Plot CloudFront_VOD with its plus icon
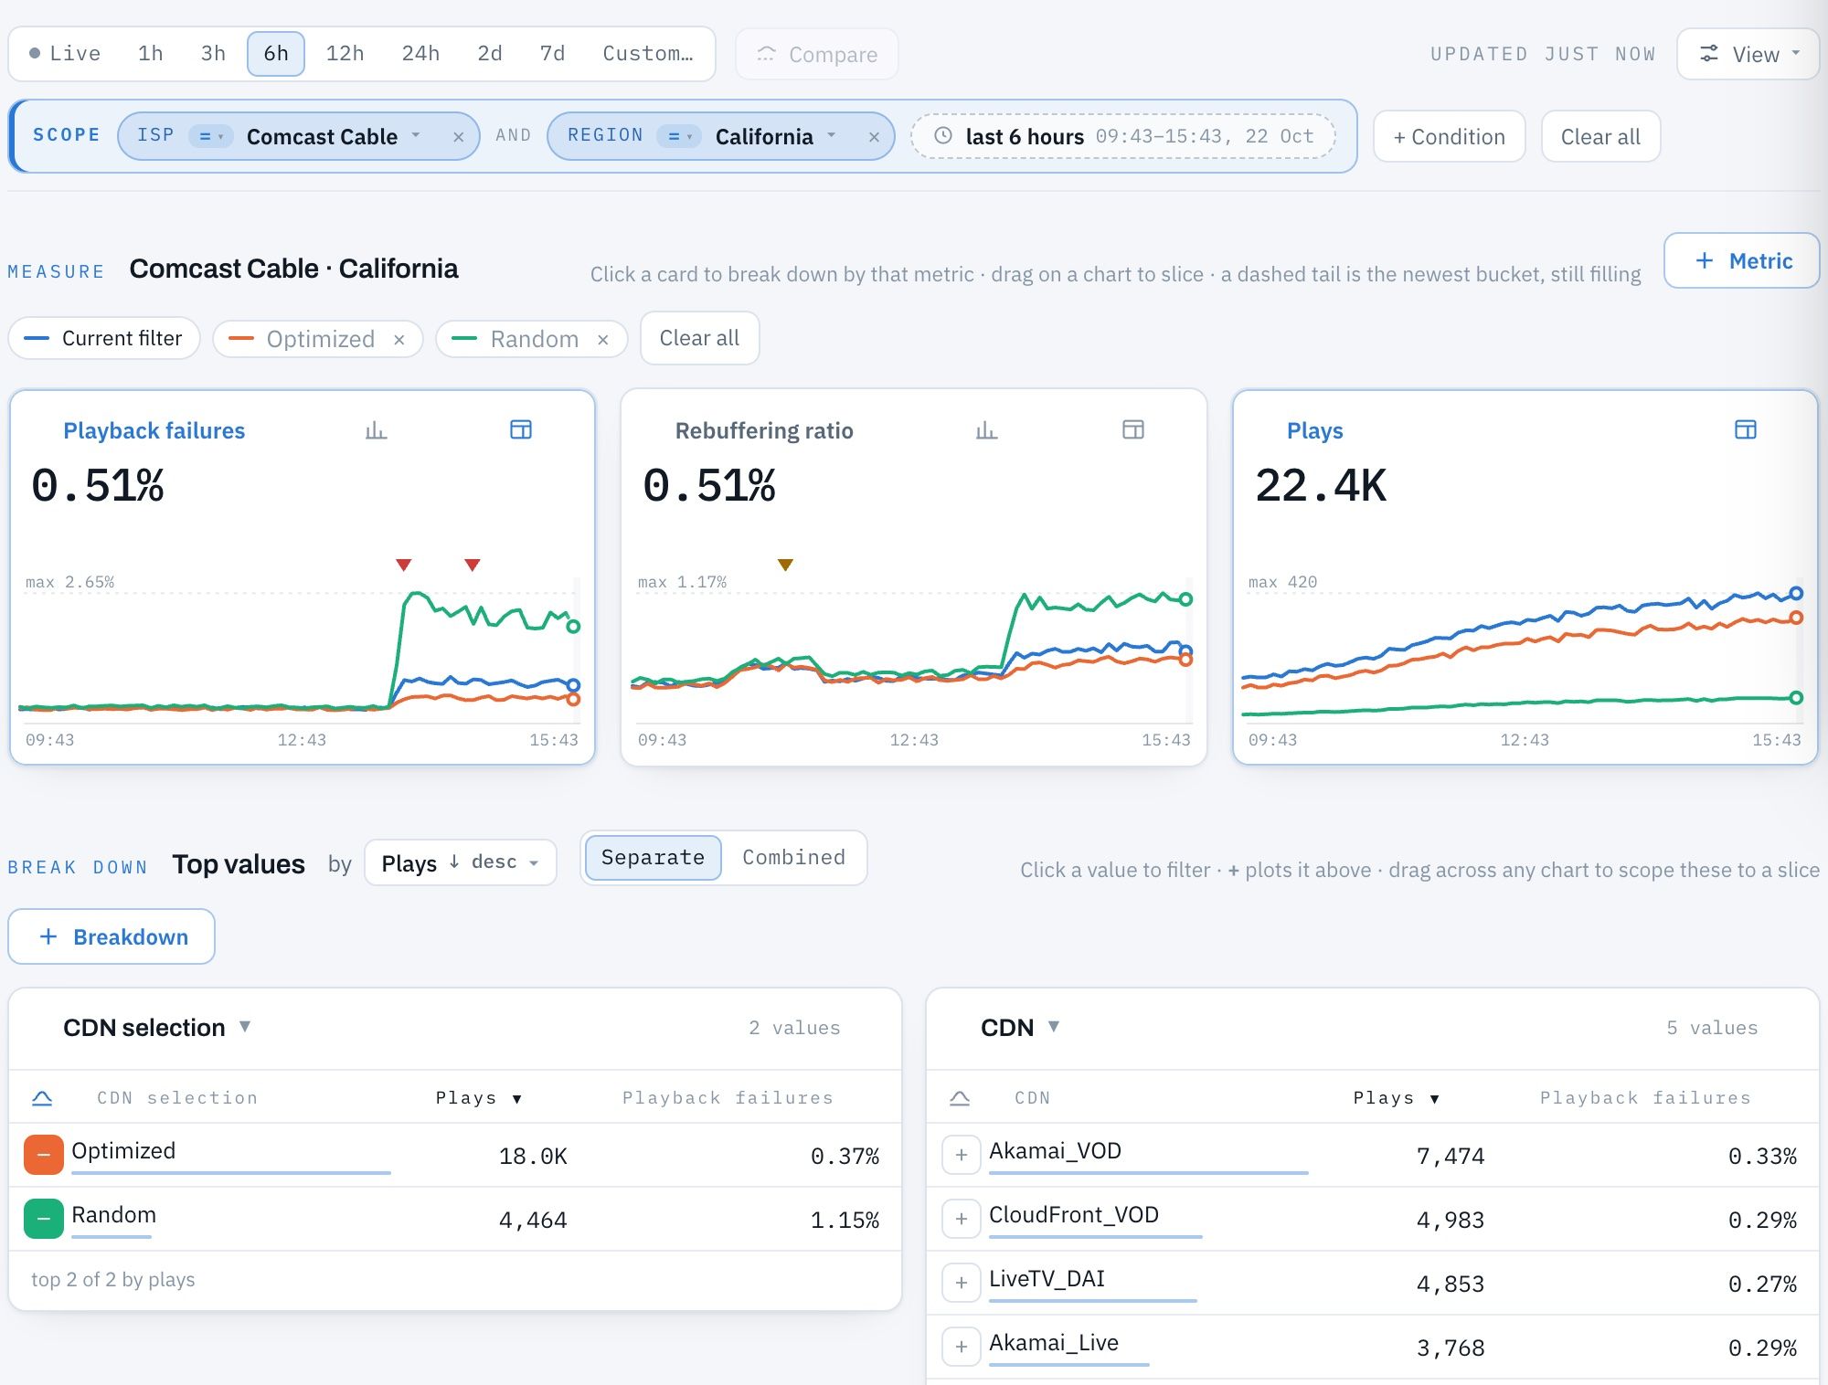Viewport: 1828px width, 1385px height. click(962, 1220)
